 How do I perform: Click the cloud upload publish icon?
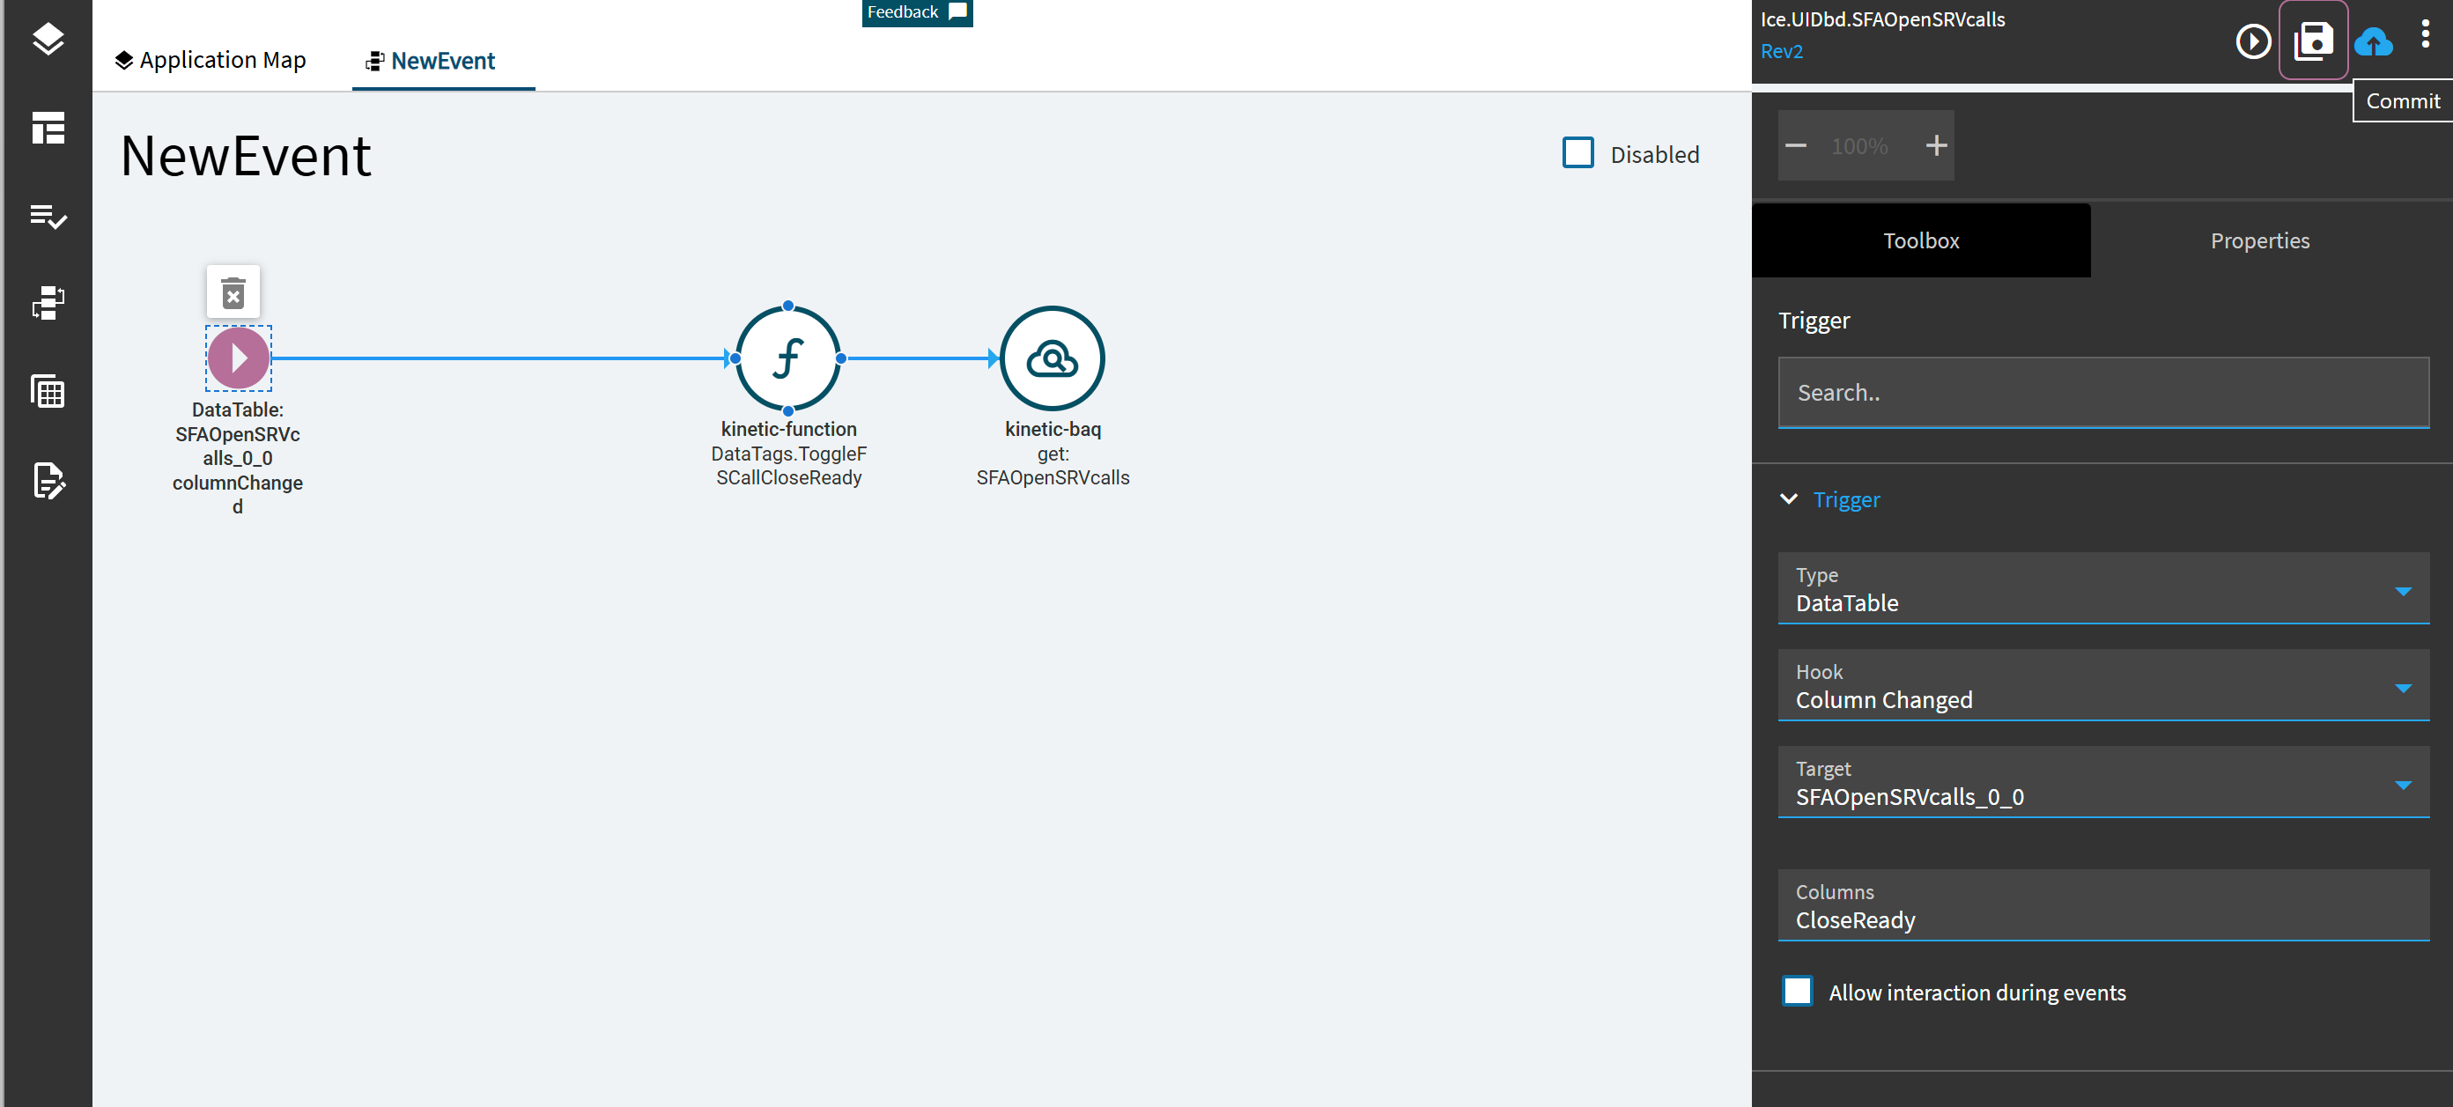[x=2372, y=42]
